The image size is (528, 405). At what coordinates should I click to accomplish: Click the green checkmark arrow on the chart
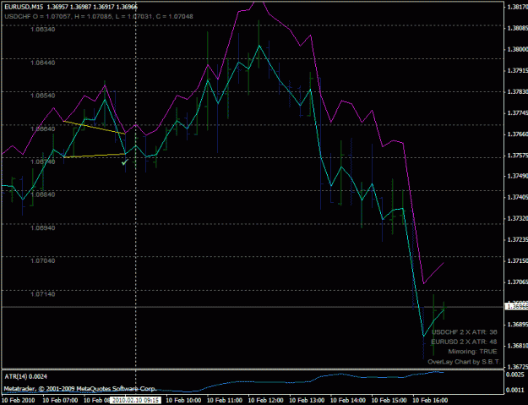[x=125, y=162]
